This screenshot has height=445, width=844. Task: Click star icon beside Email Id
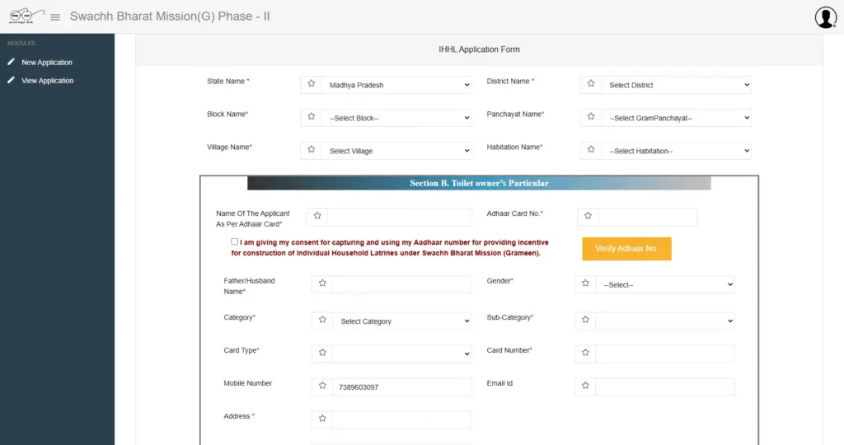pos(585,386)
